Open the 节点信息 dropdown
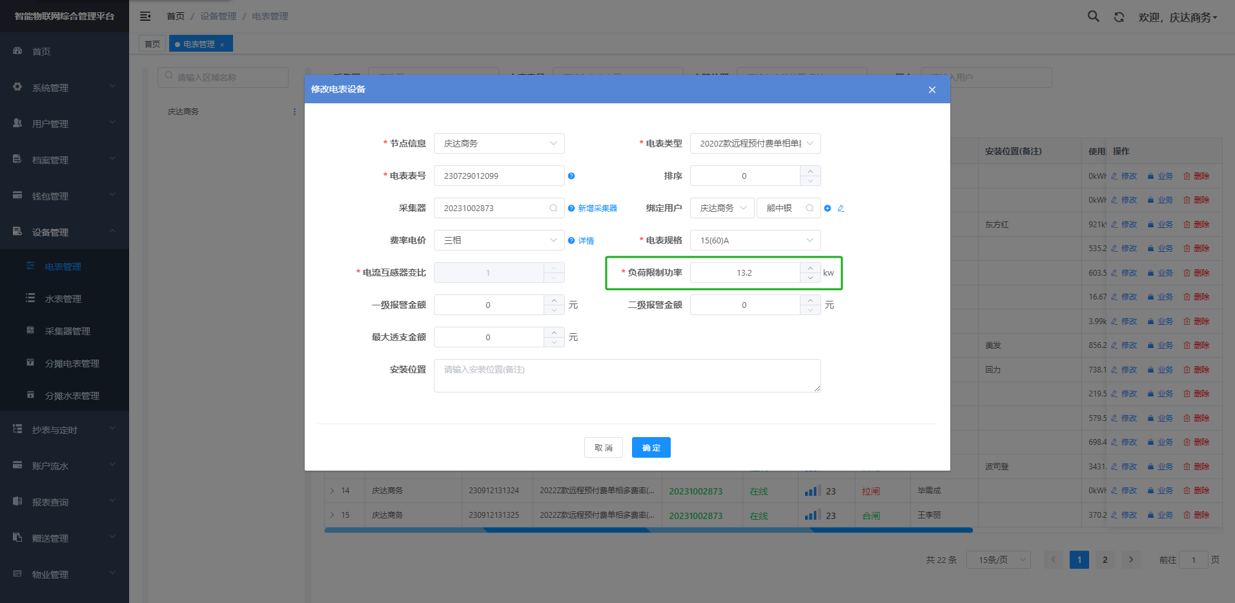Screen dimensions: 1235x603 click(x=498, y=143)
